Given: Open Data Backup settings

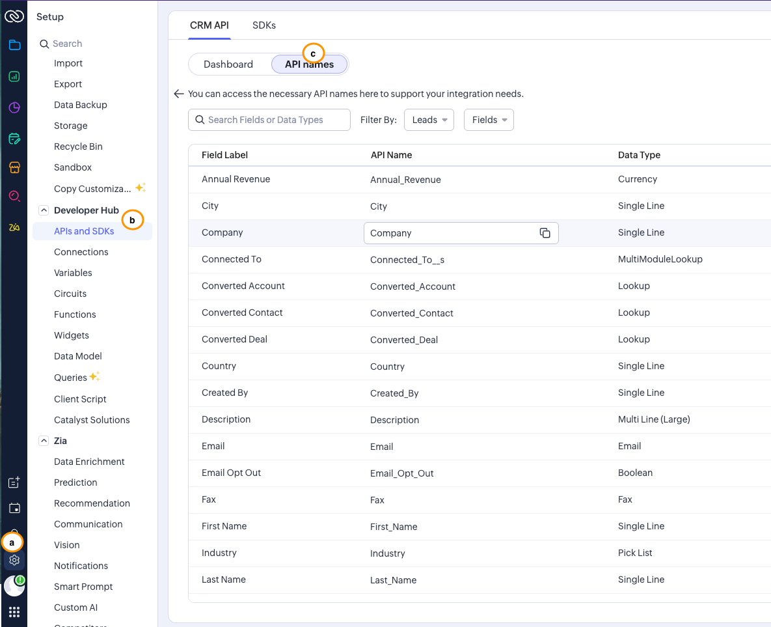Looking at the screenshot, I should pyautogui.click(x=81, y=105).
